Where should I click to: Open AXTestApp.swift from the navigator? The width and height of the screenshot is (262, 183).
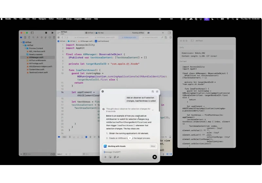(x=36, y=63)
